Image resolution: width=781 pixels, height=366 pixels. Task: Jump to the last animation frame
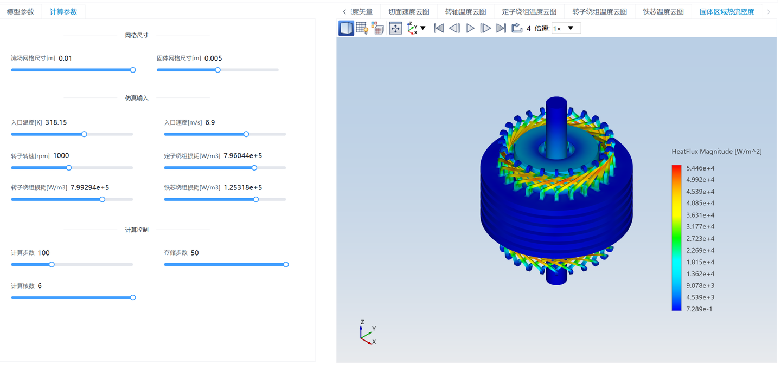[501, 28]
